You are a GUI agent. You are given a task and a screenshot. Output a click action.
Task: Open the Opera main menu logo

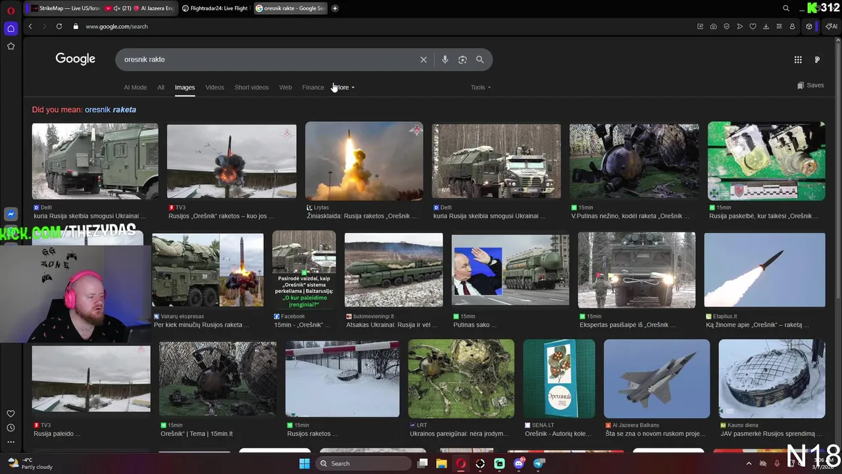coord(11,9)
